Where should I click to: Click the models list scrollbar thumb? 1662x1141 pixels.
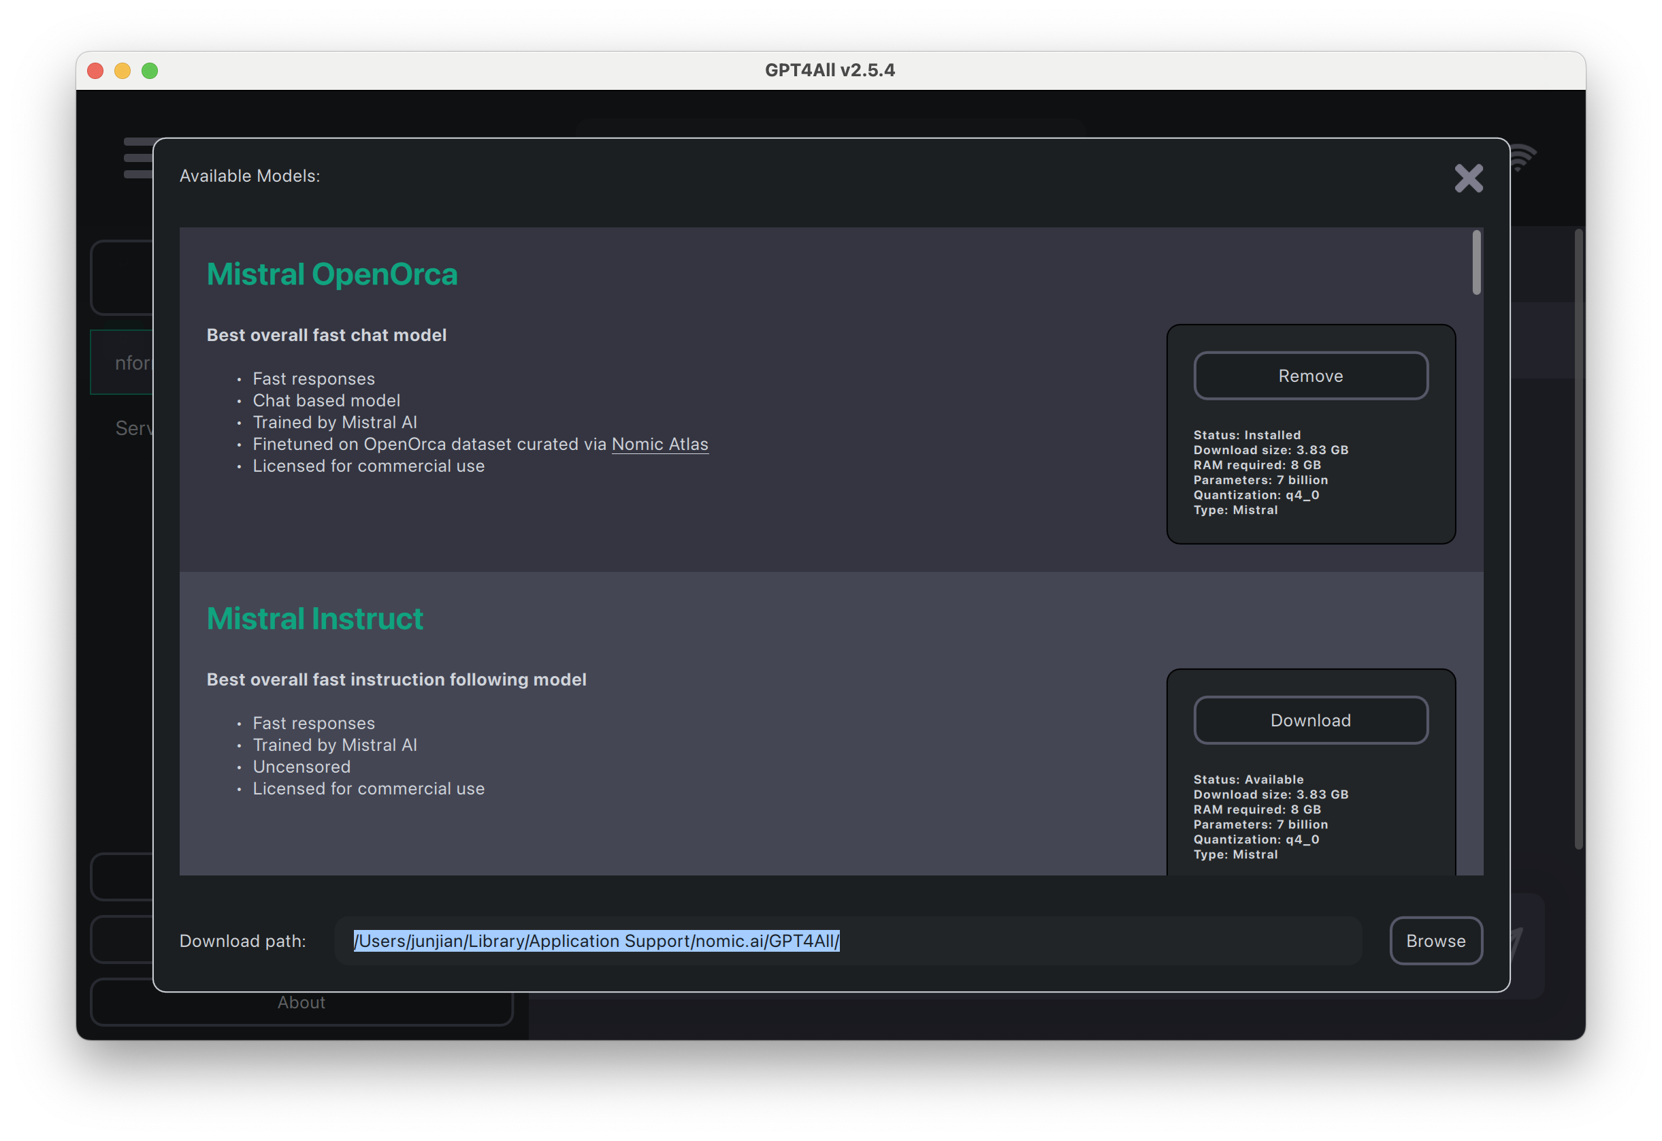(x=1476, y=263)
